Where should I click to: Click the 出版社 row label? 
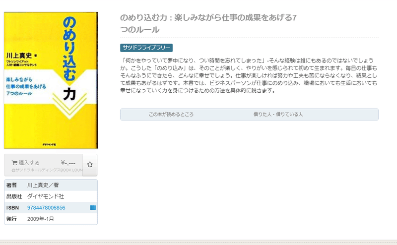14,196
